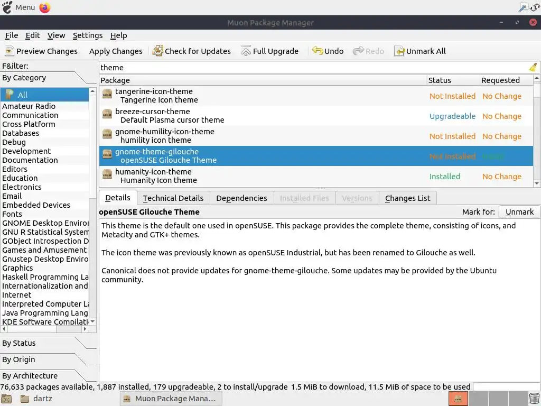Click the Unmark button
This screenshot has width=541, height=406.
click(x=519, y=212)
